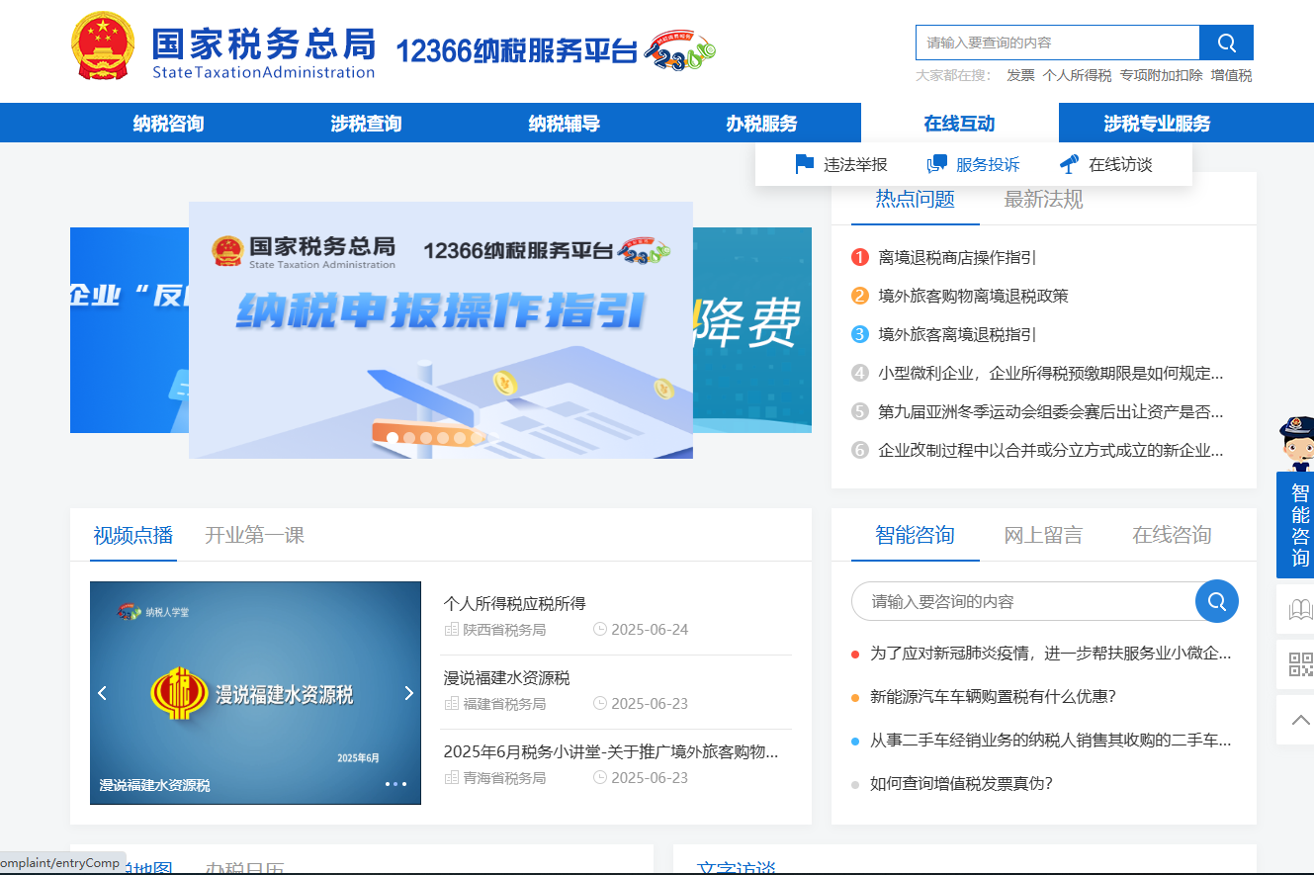Image resolution: width=1314 pixels, height=875 pixels.
Task: Focus the 请输入要咨询的内容 input field
Action: [1024, 601]
